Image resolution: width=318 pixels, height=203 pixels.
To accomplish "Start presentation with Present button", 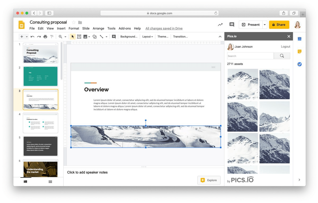I will [251, 25].
